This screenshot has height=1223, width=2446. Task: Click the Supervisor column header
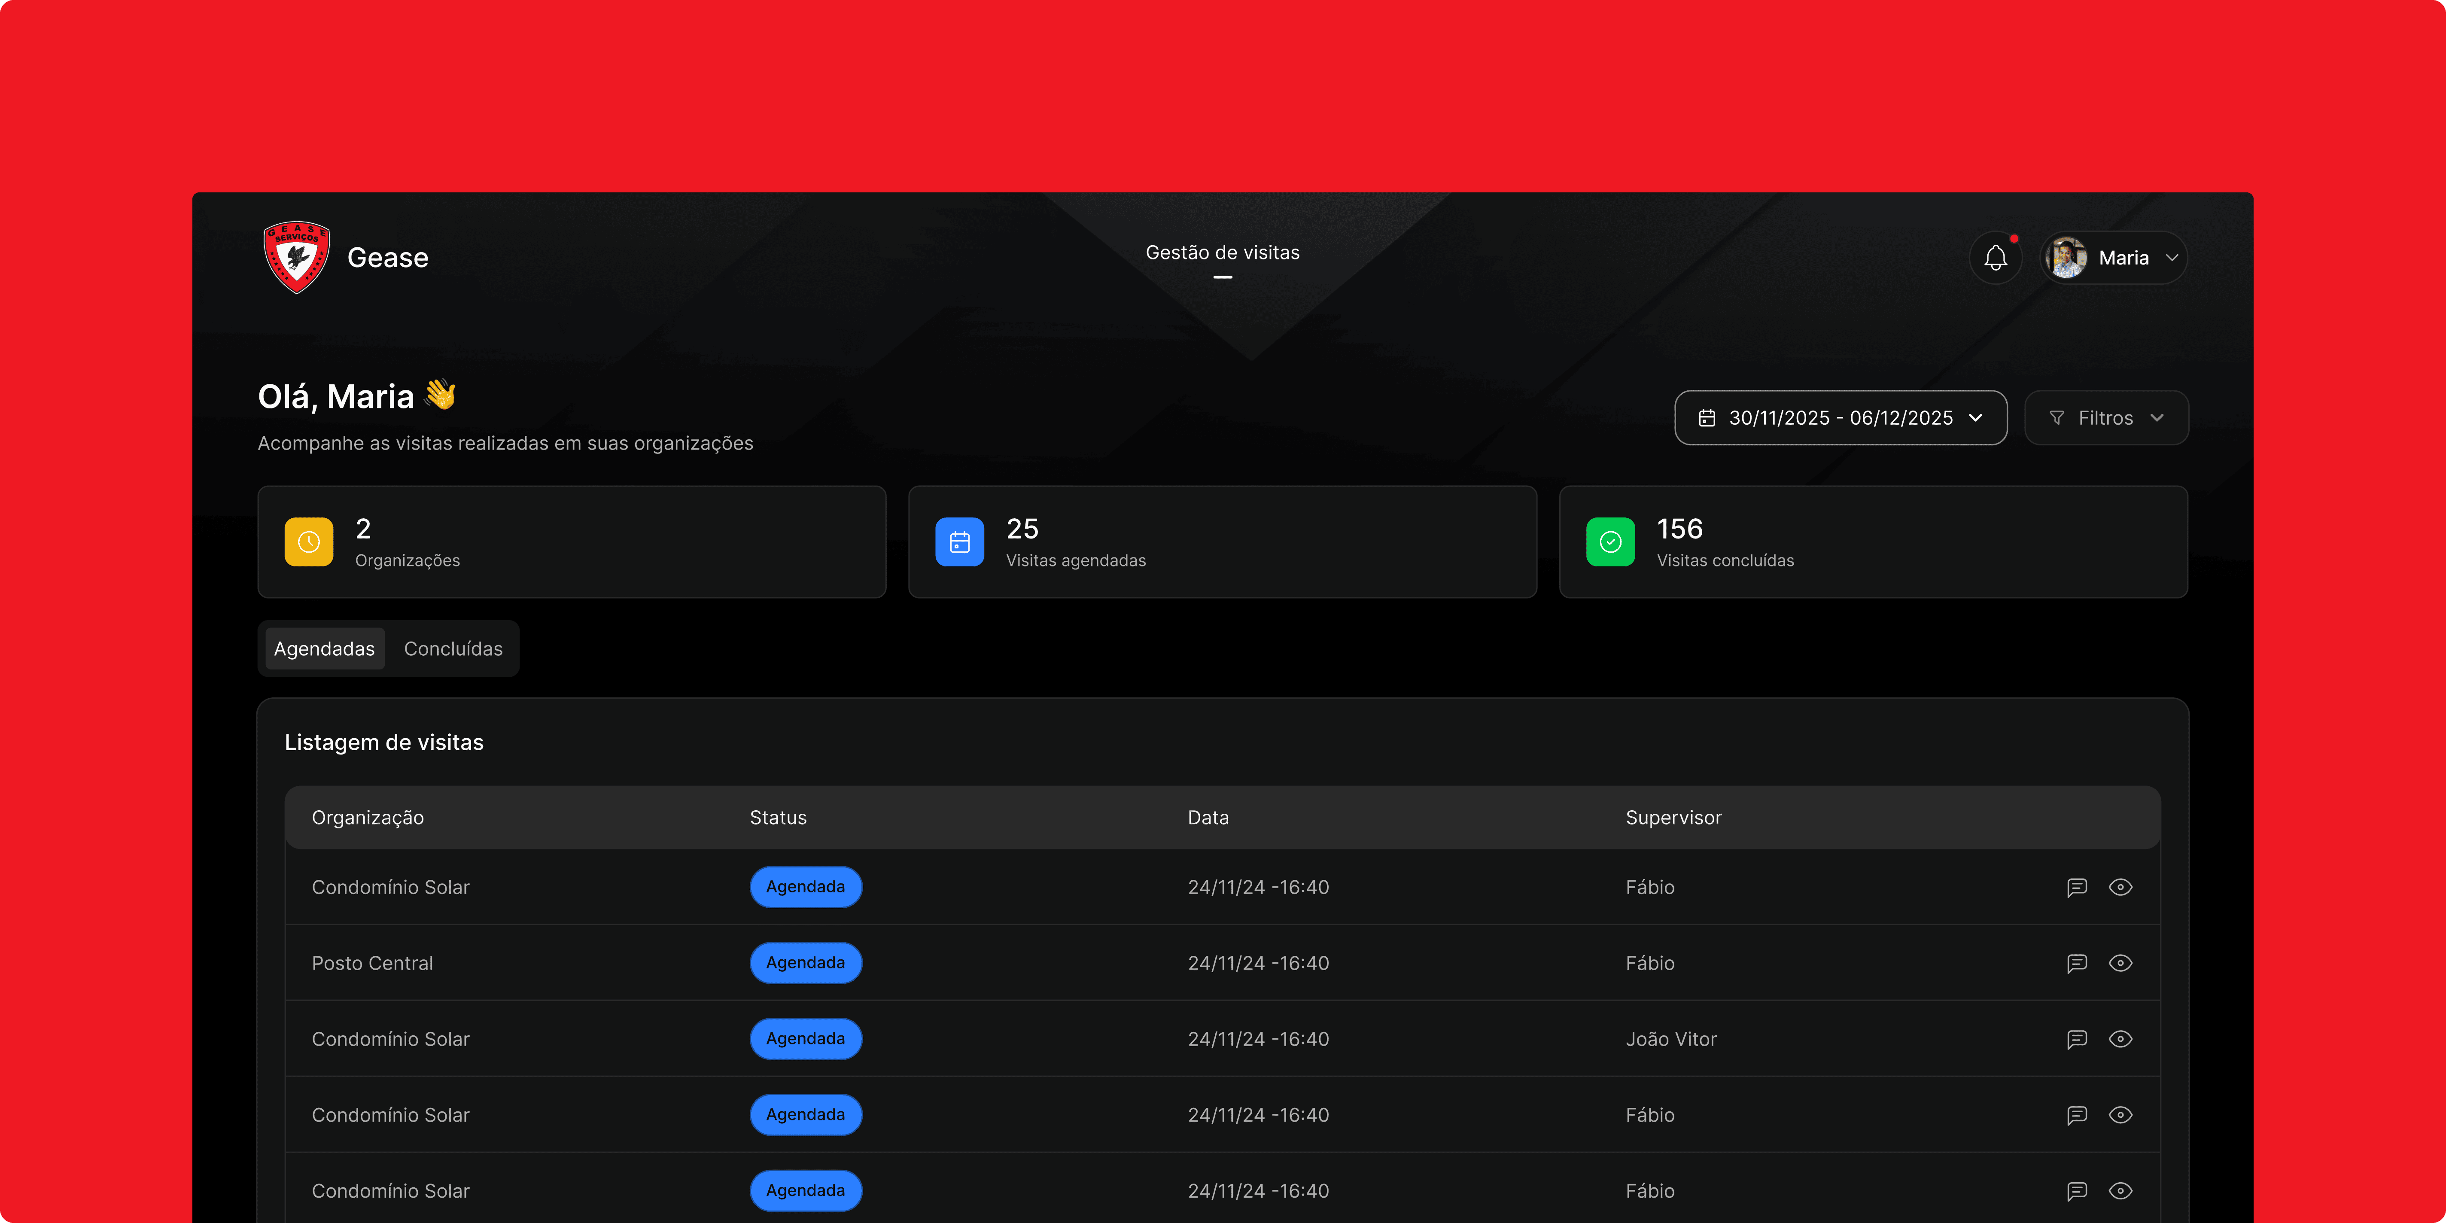click(x=1673, y=818)
